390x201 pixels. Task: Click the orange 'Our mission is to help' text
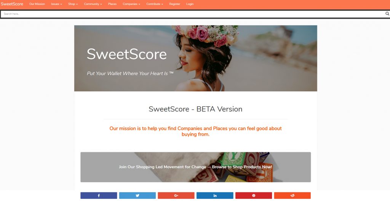point(195,131)
